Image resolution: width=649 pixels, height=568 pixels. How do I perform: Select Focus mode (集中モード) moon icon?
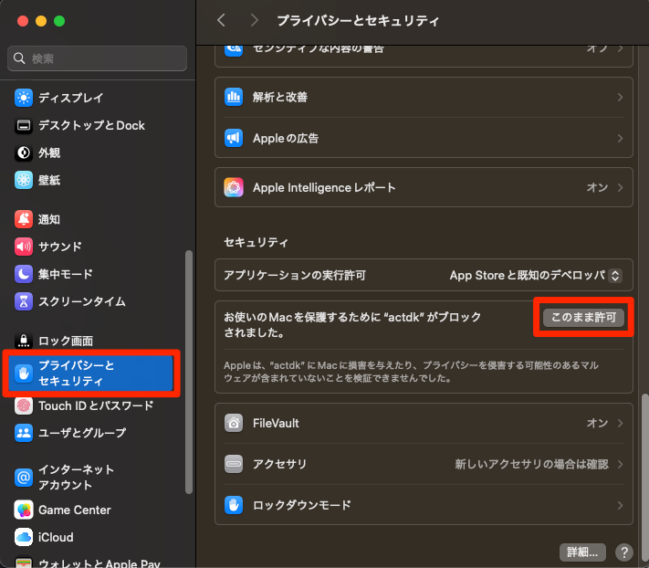coord(24,274)
